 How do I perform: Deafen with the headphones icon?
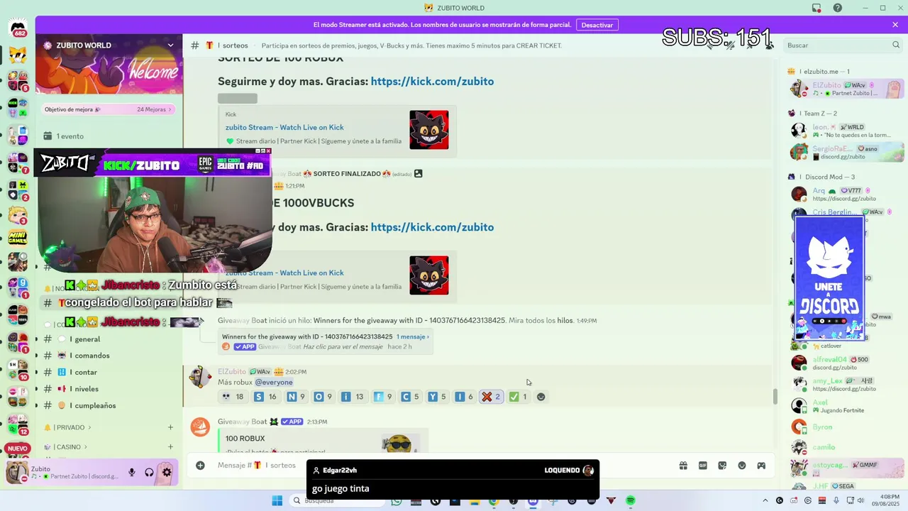(149, 473)
